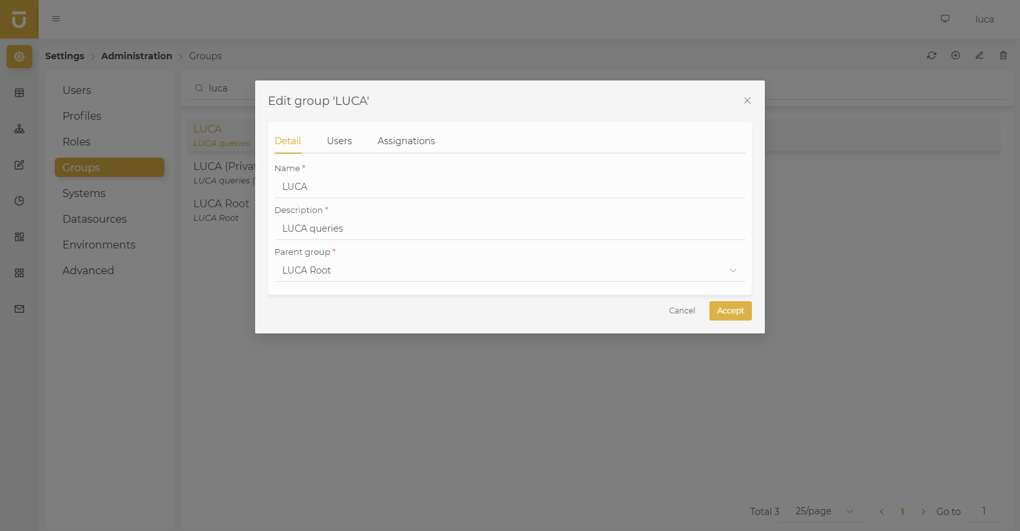Click the refresh icon in top toolbar
This screenshot has height=531, width=1020.
(x=932, y=55)
